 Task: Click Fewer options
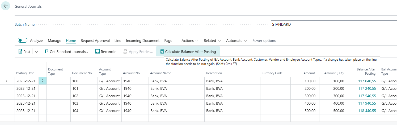click(264, 41)
